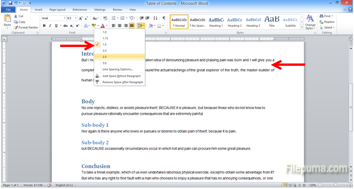The height and width of the screenshot is (189, 354).
Task: Apply the Heading 1 style
Action: (216, 22)
